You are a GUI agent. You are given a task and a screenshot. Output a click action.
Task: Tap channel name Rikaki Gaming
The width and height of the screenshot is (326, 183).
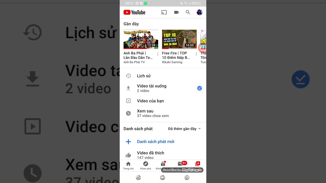point(172,62)
